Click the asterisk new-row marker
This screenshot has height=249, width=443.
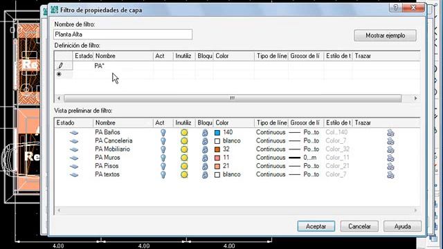pyautogui.click(x=59, y=74)
